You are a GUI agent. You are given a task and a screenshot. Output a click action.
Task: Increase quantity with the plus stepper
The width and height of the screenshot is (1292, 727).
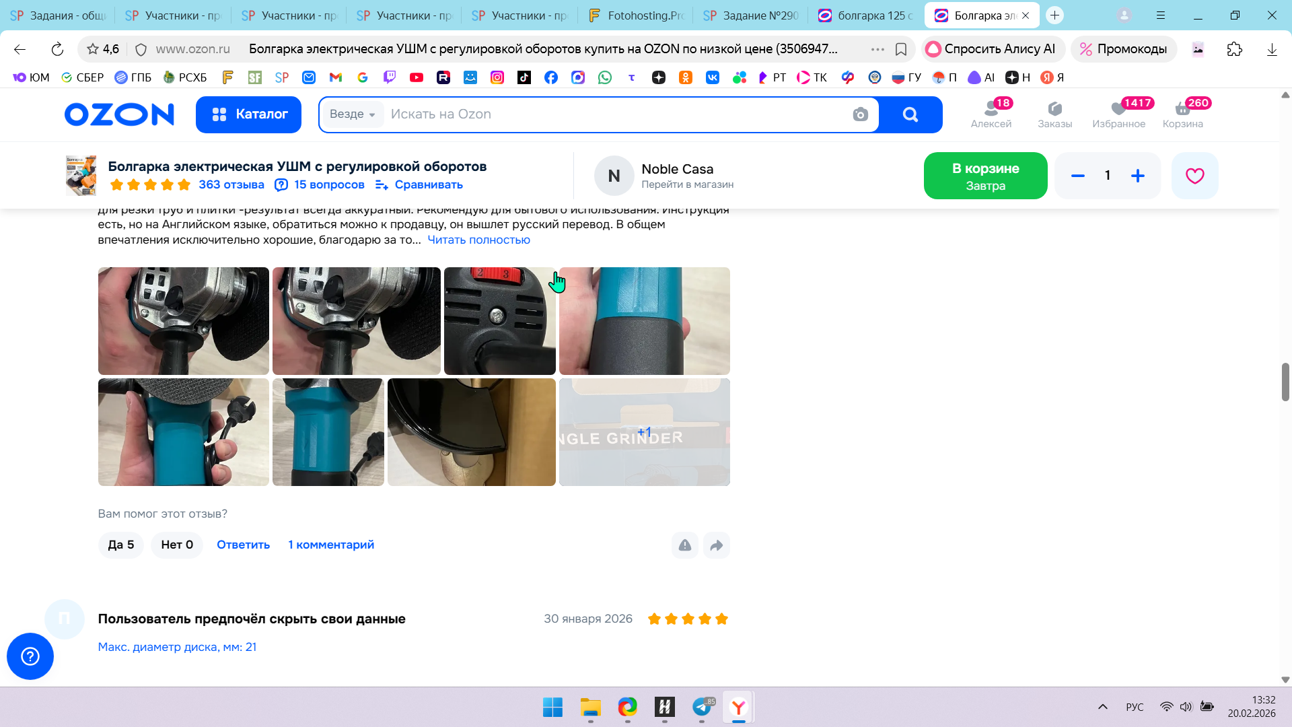1138,176
